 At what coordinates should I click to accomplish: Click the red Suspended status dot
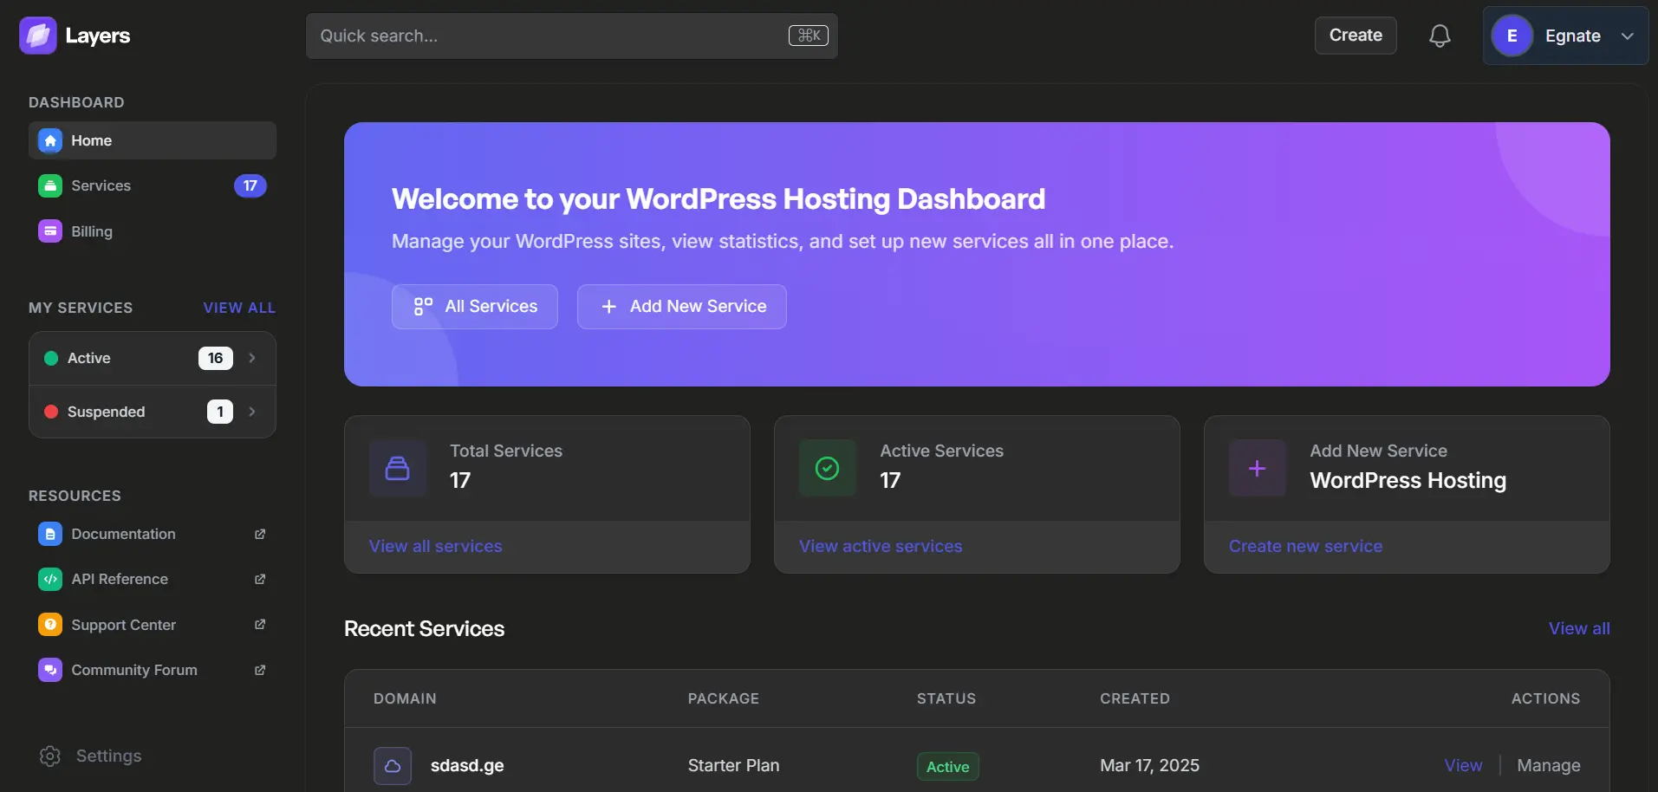51,412
